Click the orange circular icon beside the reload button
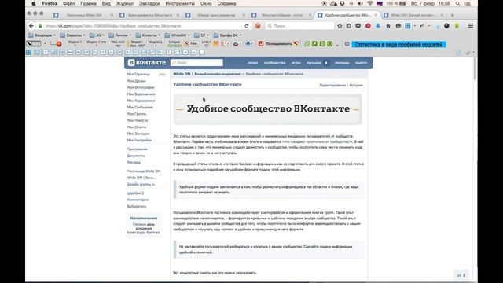This screenshot has height=283, width=503. [258, 26]
